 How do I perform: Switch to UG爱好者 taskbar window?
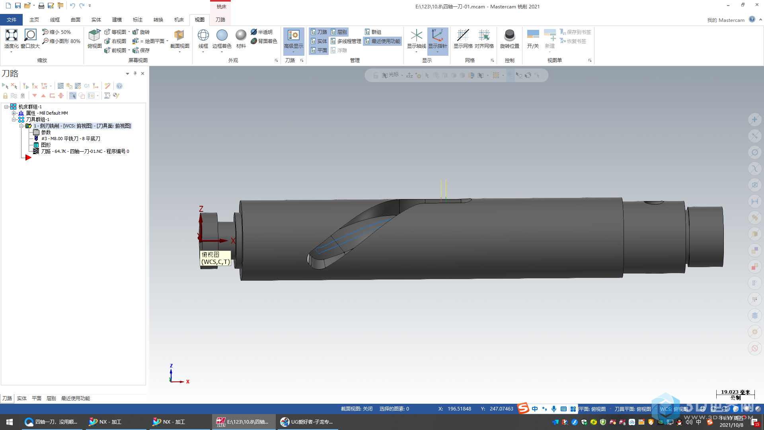307,422
